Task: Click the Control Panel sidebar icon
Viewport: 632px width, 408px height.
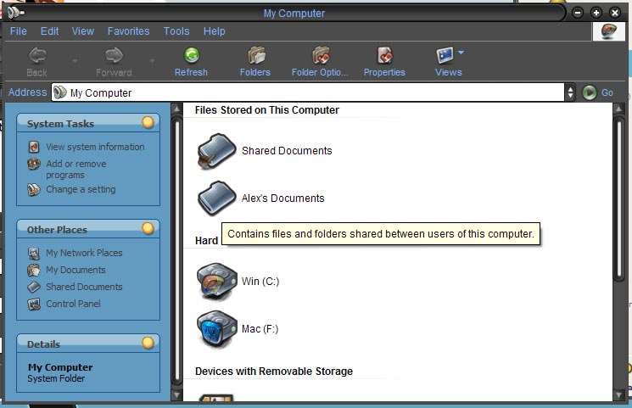Action: pyautogui.click(x=34, y=304)
